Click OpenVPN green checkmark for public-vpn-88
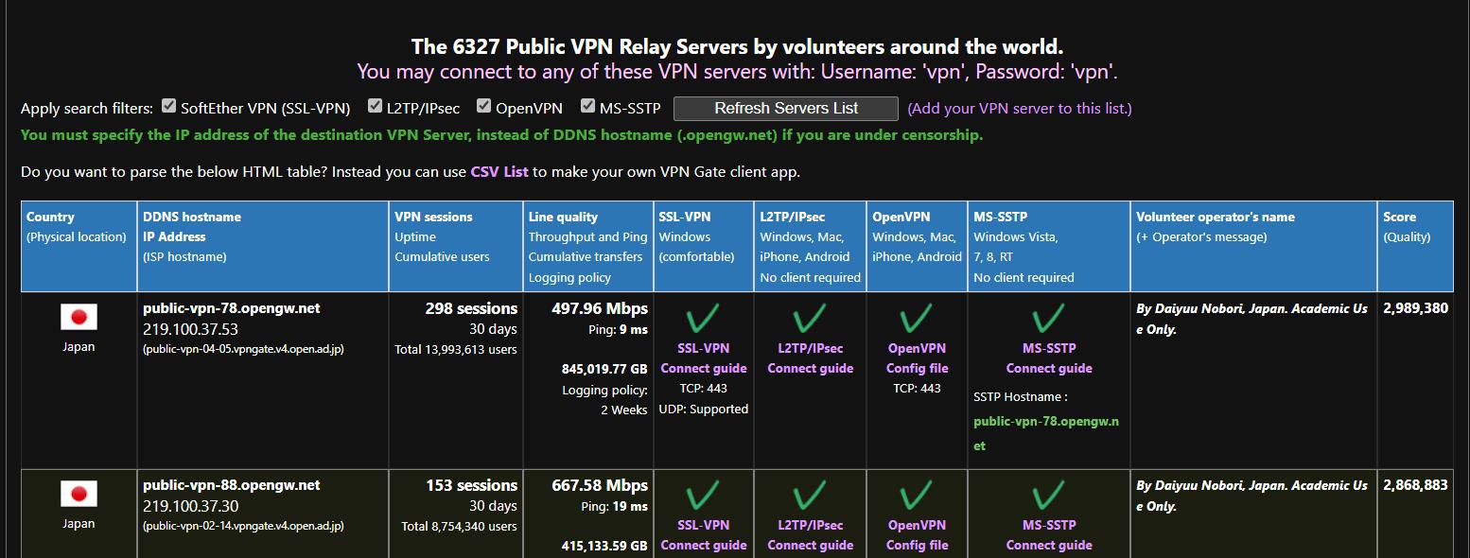 (916, 496)
